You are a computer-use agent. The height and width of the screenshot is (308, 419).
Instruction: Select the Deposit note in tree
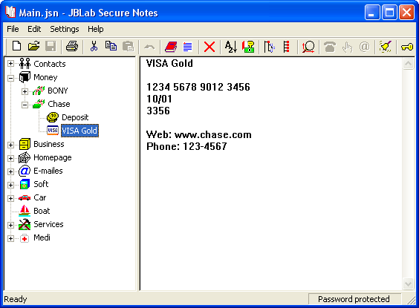[75, 117]
